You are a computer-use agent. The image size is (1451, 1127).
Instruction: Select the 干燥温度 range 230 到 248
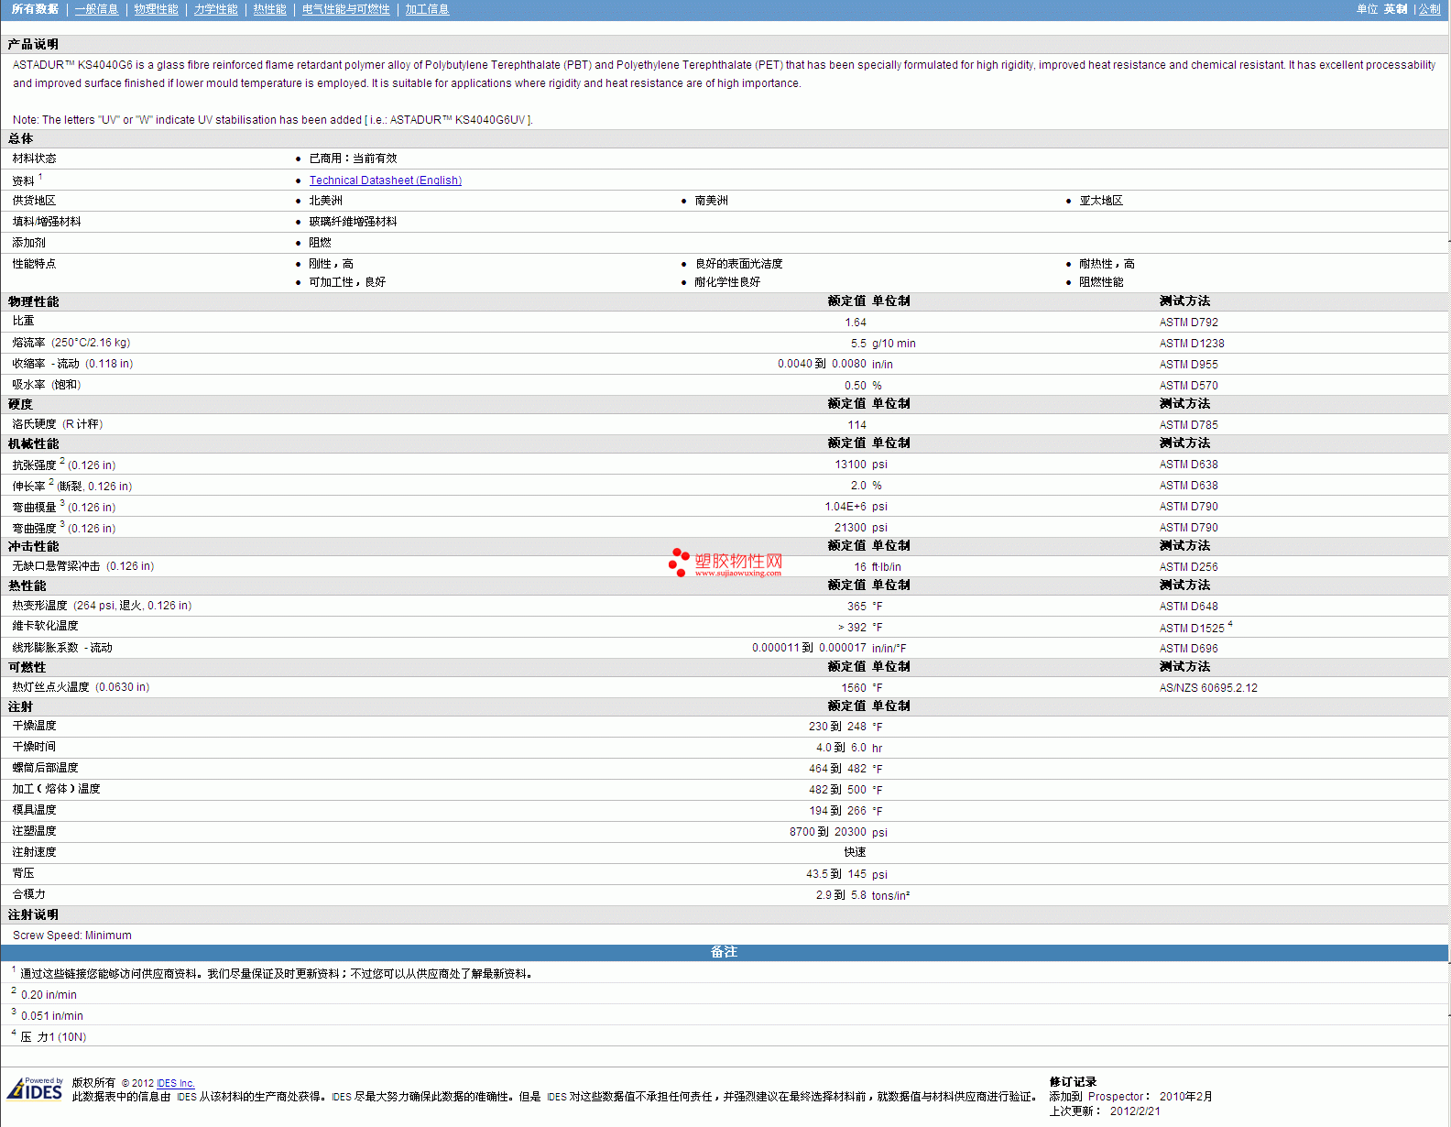(x=837, y=727)
